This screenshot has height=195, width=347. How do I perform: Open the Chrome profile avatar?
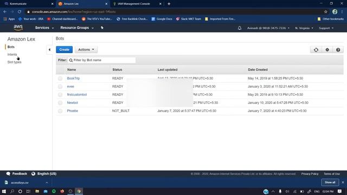click(x=335, y=12)
